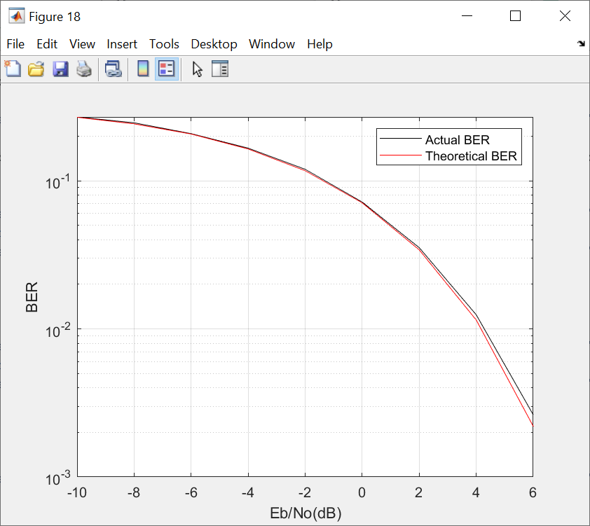Open the Desktop menu
The image size is (590, 526).
(214, 44)
